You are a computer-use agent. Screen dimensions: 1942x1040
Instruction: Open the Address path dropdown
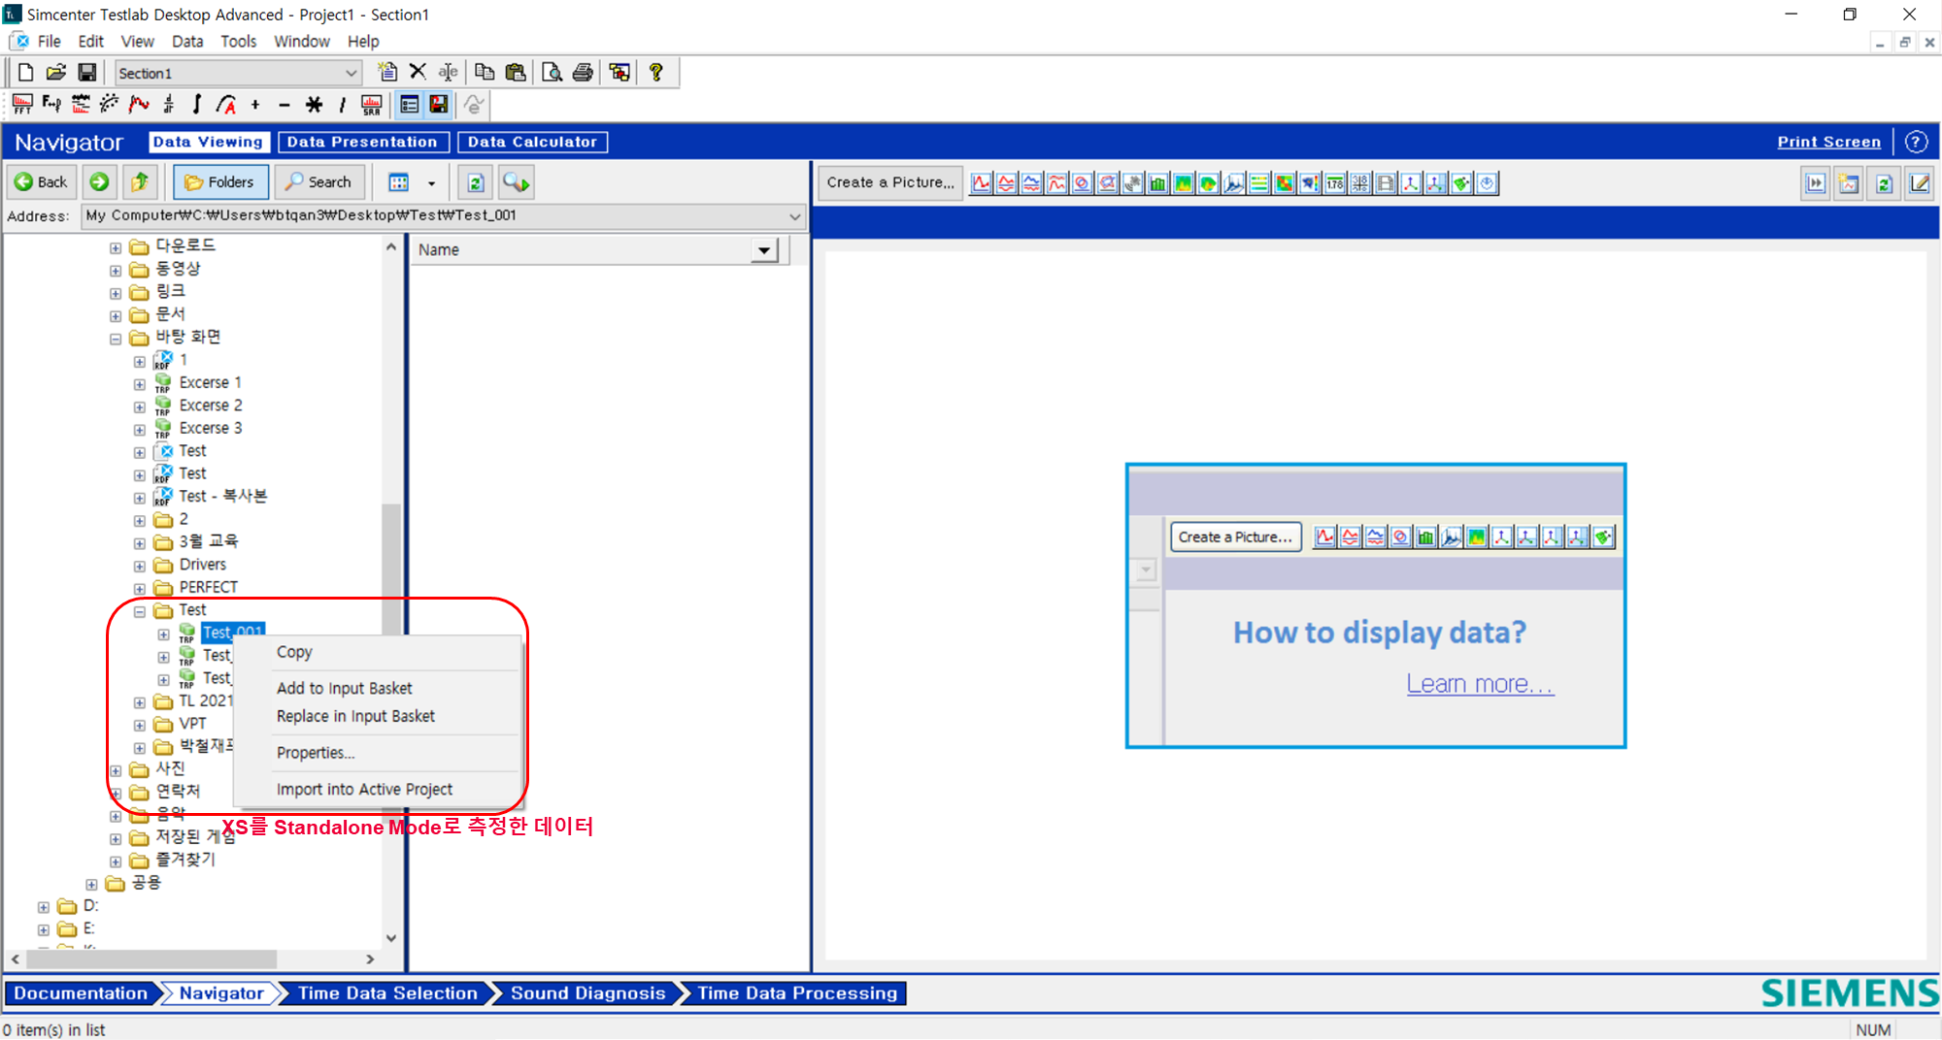click(795, 216)
